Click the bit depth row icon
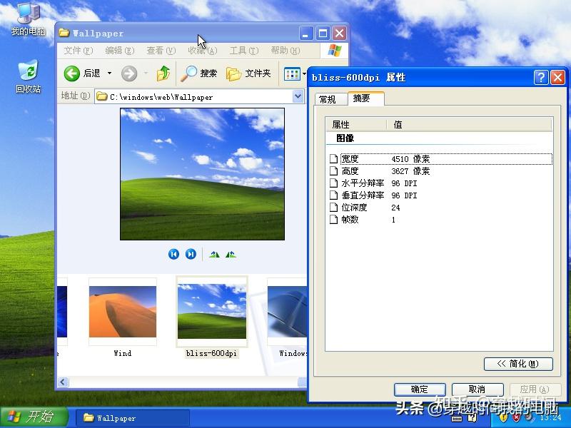The height and width of the screenshot is (428, 571). pos(333,207)
